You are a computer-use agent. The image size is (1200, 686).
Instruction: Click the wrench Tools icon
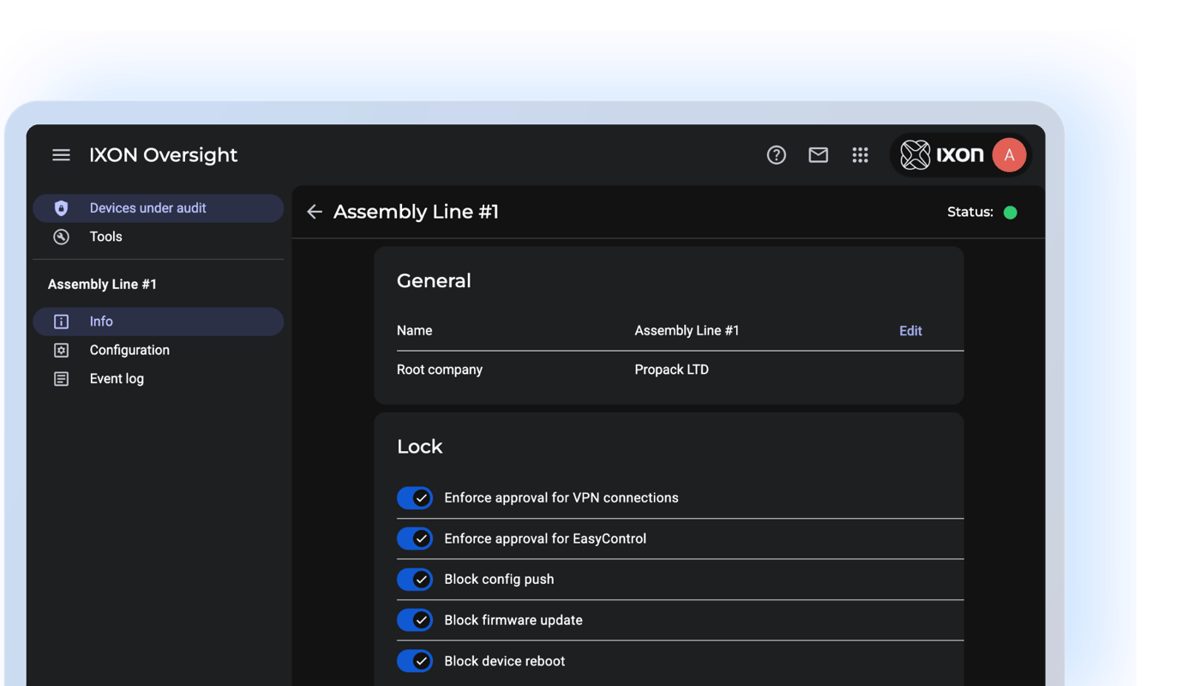coord(61,237)
